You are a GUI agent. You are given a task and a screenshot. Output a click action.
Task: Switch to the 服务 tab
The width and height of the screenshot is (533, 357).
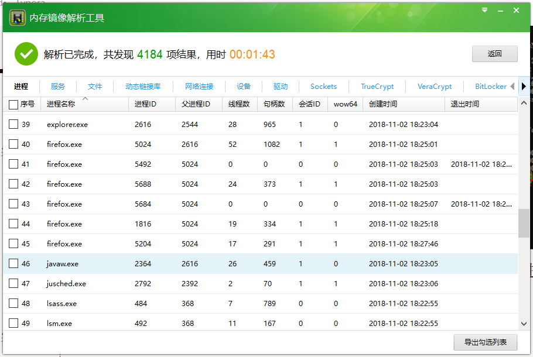(58, 87)
